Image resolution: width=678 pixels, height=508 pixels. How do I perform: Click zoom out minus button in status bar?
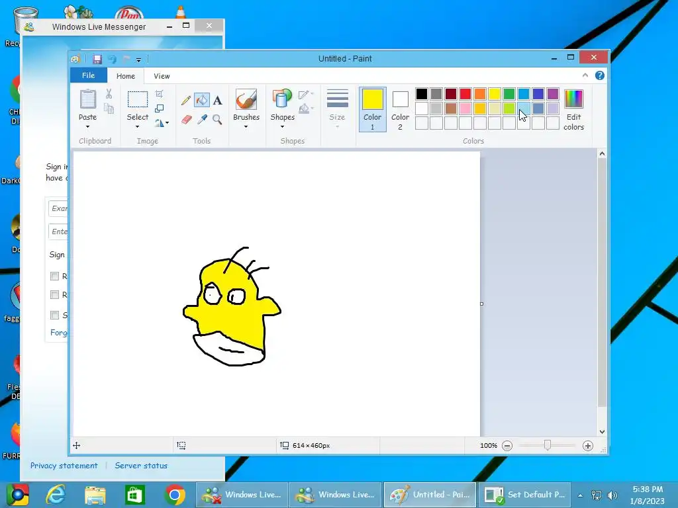click(x=507, y=446)
